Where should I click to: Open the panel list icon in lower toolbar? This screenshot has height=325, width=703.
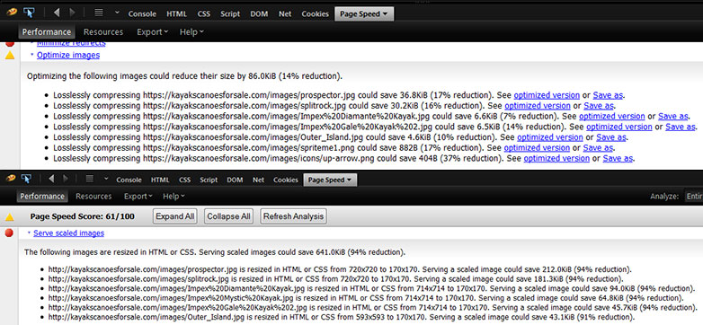[90, 179]
